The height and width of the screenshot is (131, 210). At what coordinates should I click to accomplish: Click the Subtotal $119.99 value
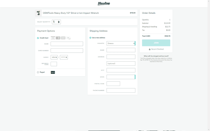(x=167, y=23)
